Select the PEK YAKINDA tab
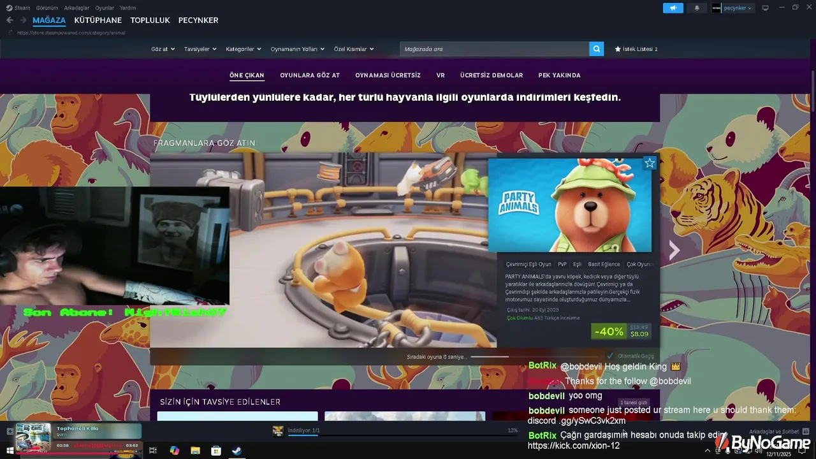This screenshot has height=459, width=816. 559,75
